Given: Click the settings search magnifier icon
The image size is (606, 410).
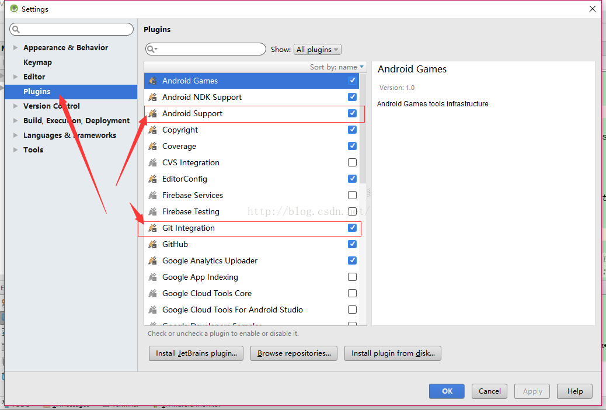Looking at the screenshot, I should pos(16,29).
